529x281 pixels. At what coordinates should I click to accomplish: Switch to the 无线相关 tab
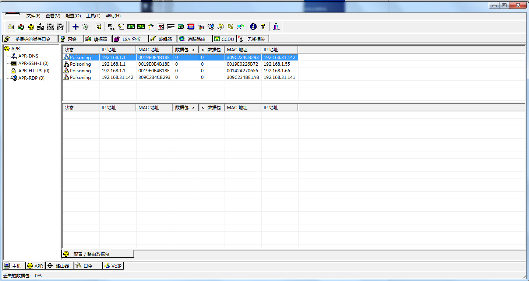click(253, 39)
